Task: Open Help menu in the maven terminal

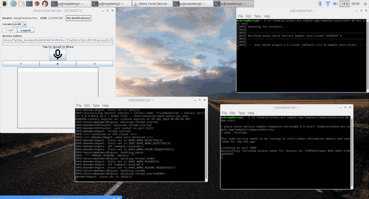Action: [267, 16]
